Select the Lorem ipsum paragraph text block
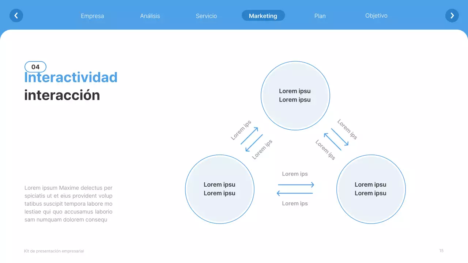Viewport: 468px width, 263px height. (68, 203)
